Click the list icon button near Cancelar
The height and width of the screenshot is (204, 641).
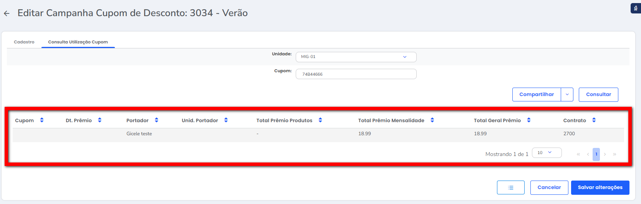510,187
